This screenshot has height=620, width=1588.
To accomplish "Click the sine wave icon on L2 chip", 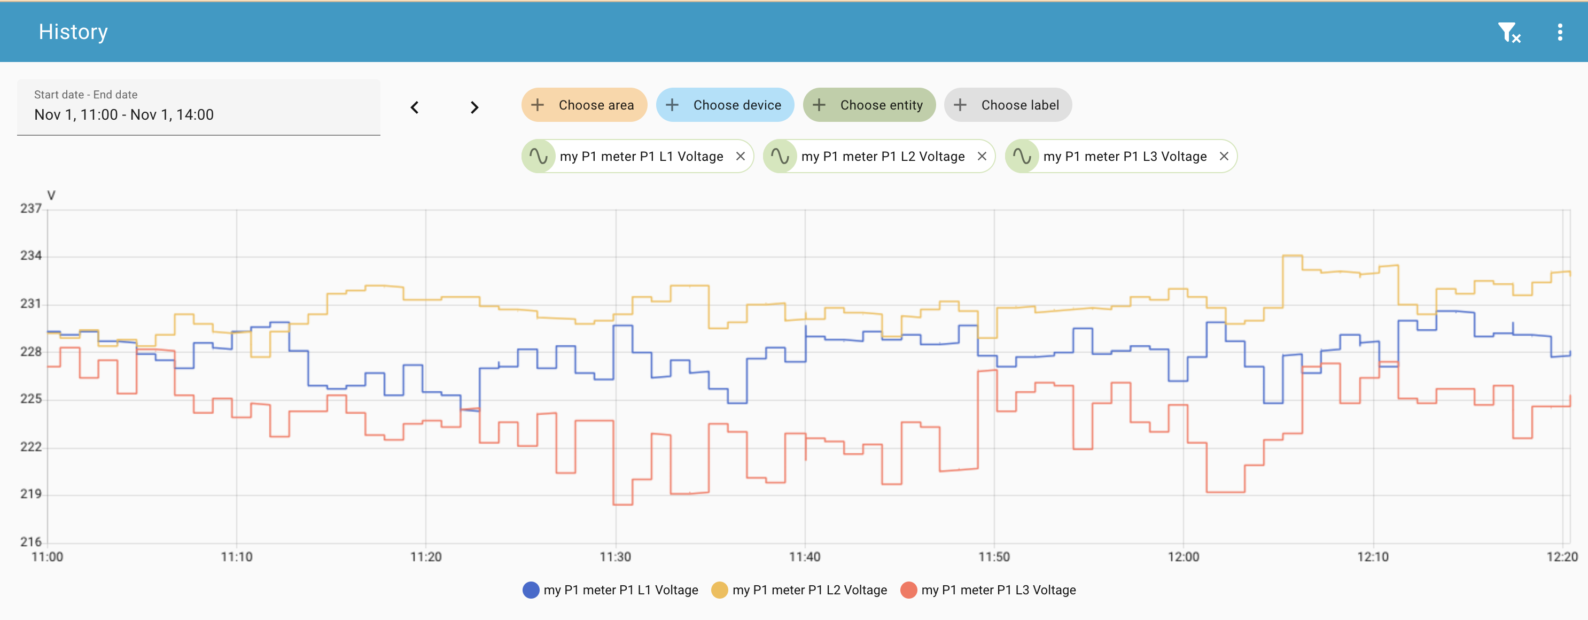I will point(781,156).
